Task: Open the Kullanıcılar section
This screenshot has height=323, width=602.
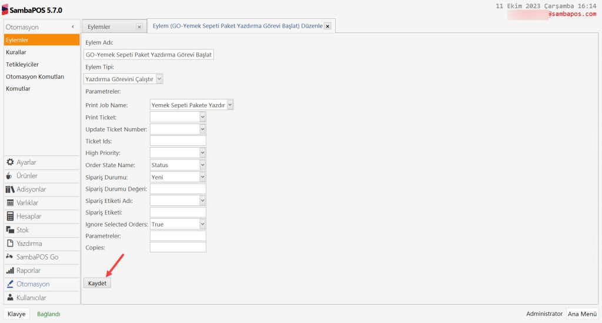Action: (42, 297)
